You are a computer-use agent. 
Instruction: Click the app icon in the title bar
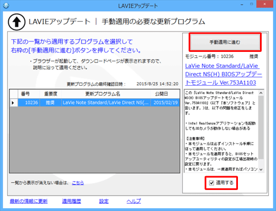(x=6, y=6)
